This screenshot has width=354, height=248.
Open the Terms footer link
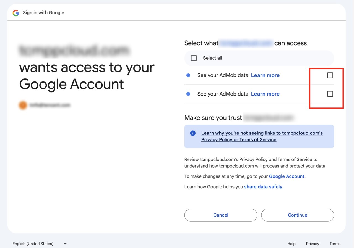point(335,244)
